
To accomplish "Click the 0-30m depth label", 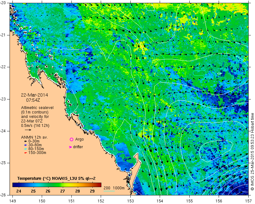I will pos(34,141).
